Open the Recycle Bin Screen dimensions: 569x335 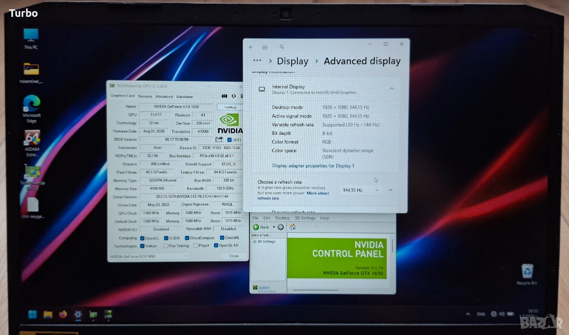click(527, 275)
